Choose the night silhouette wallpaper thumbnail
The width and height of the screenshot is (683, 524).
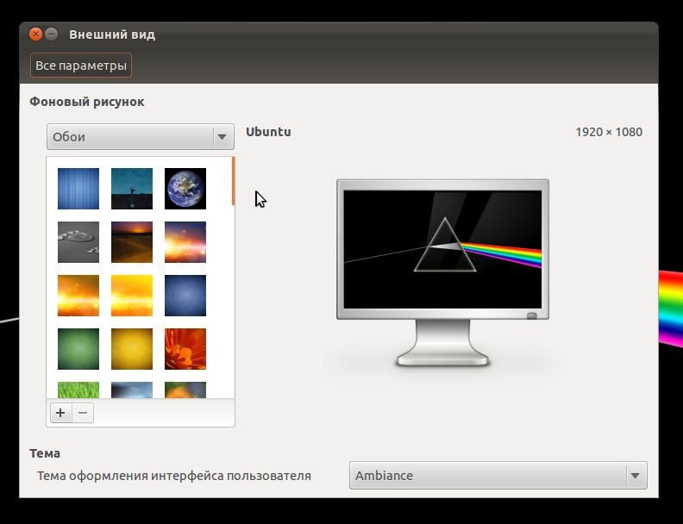(132, 189)
